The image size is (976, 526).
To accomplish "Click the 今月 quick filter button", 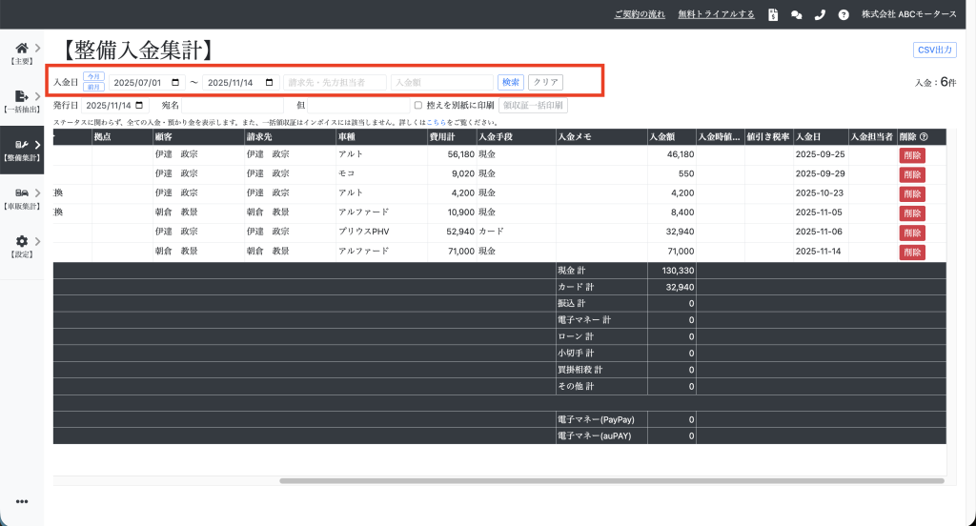I will [x=93, y=76].
